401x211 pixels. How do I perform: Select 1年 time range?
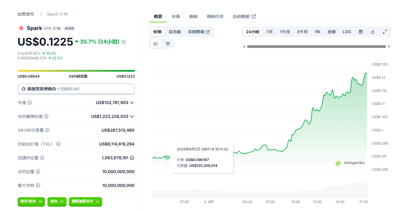[x=317, y=32]
